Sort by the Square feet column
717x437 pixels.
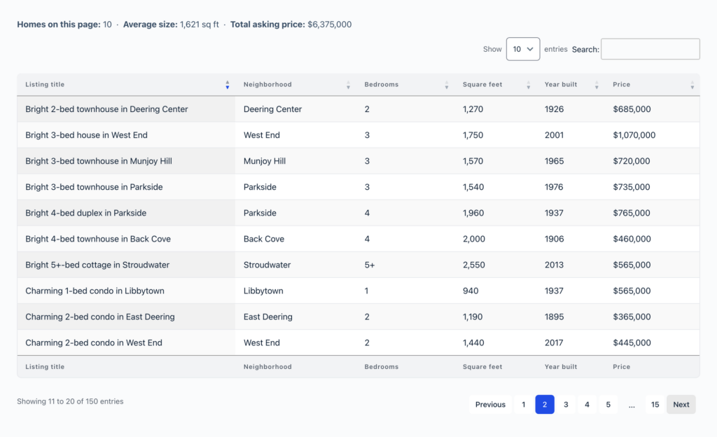pyautogui.click(x=495, y=85)
